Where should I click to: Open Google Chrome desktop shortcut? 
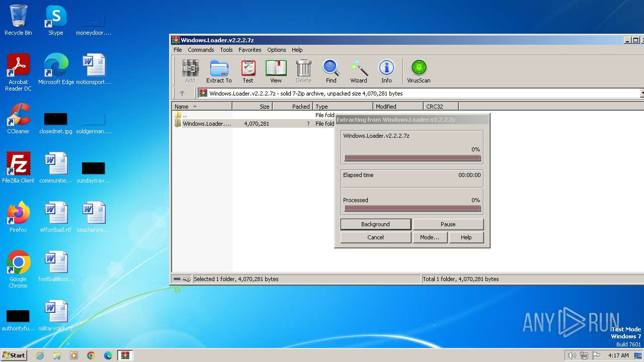pyautogui.click(x=18, y=269)
